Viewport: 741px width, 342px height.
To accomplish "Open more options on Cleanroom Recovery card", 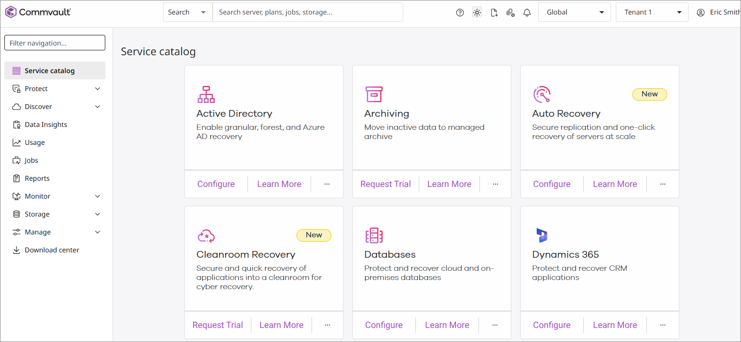I will 328,325.
